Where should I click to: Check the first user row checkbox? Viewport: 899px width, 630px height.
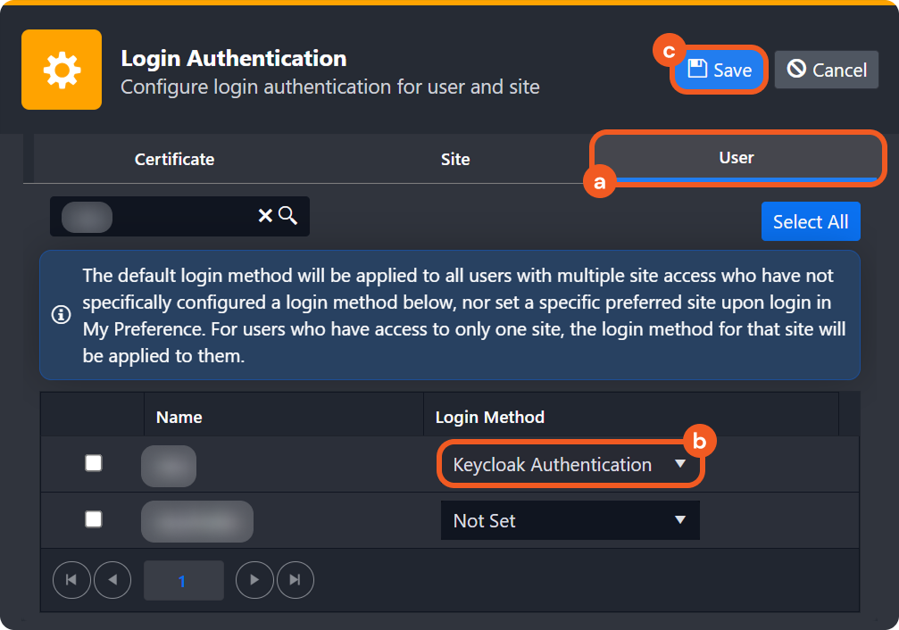94,463
